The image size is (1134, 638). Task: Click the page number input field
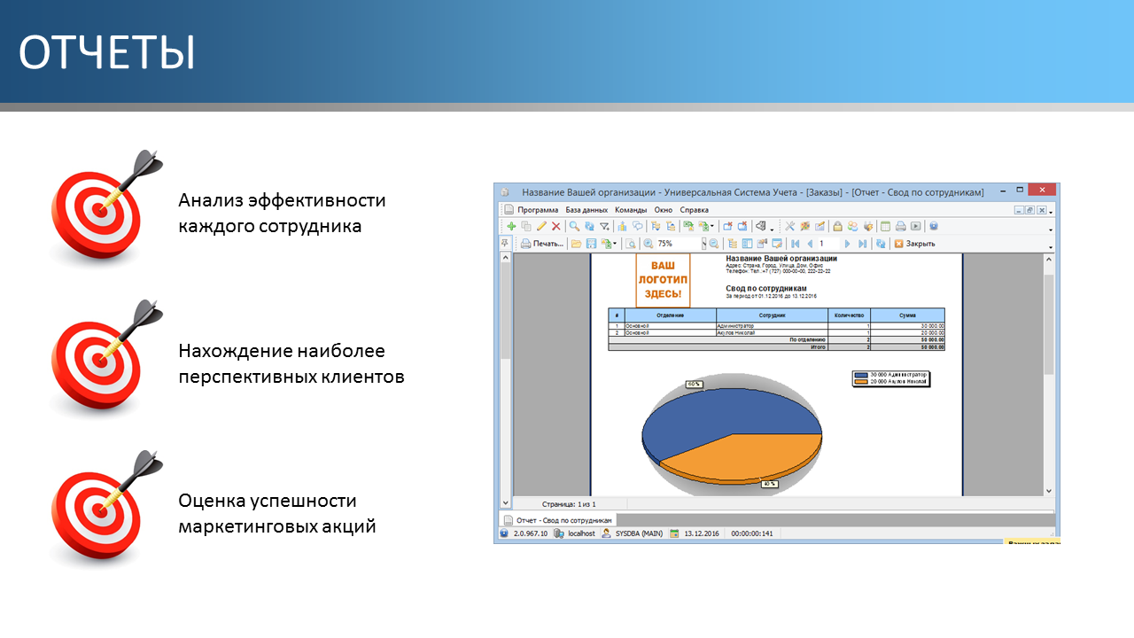pos(829,244)
